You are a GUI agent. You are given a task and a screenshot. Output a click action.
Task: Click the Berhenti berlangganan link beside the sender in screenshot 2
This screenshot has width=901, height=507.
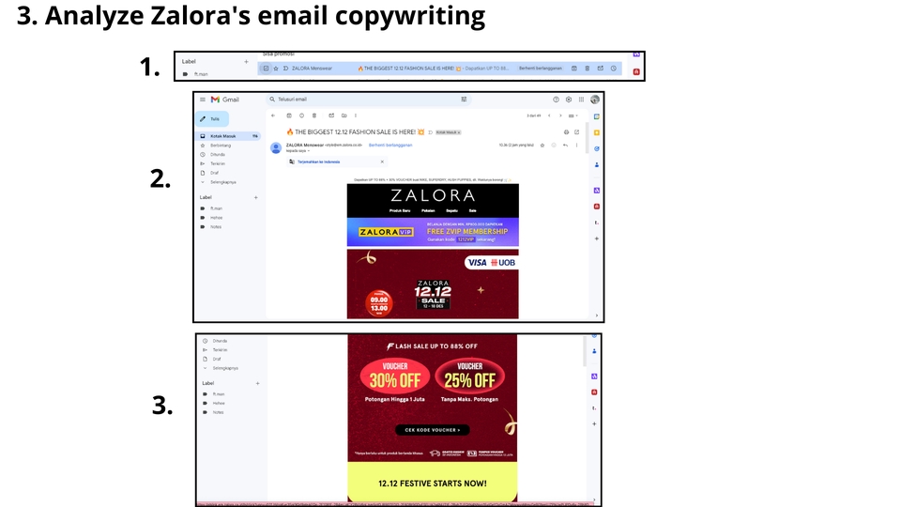tap(390, 145)
